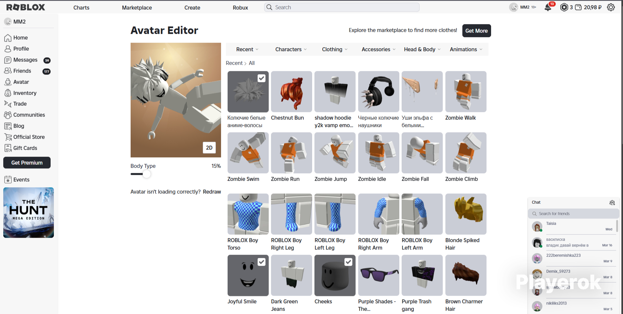Open The Hunt Mega Edition banner
Viewport: 623px width, 314px height.
28,212
